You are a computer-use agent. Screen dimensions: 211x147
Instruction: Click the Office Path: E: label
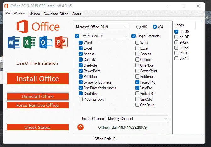point(105,139)
